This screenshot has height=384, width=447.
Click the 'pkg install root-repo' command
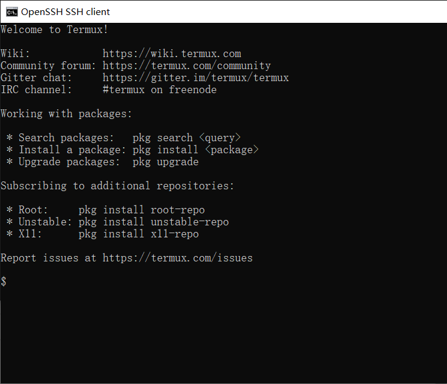coord(142,210)
